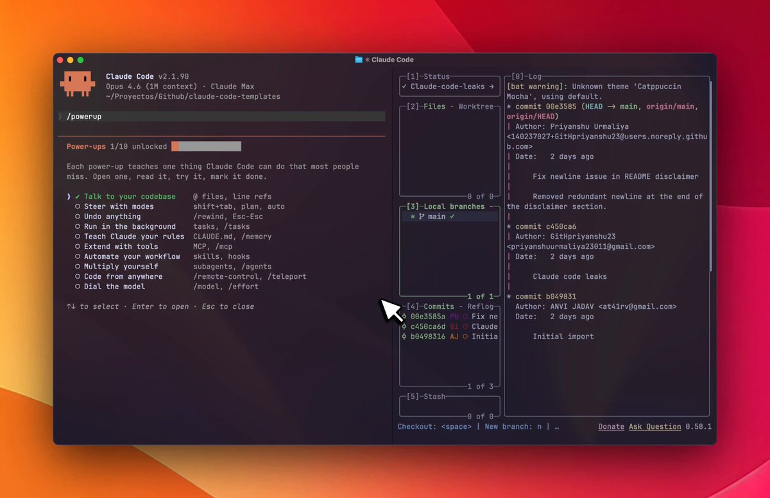Click the green checkmark after main branch
770x498 pixels.
pyautogui.click(x=452, y=217)
